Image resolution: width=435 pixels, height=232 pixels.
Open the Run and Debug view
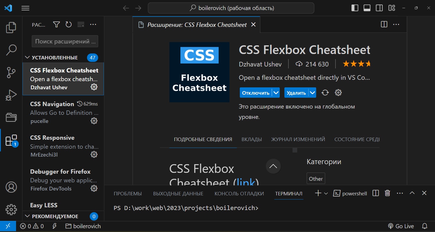pyautogui.click(x=11, y=95)
